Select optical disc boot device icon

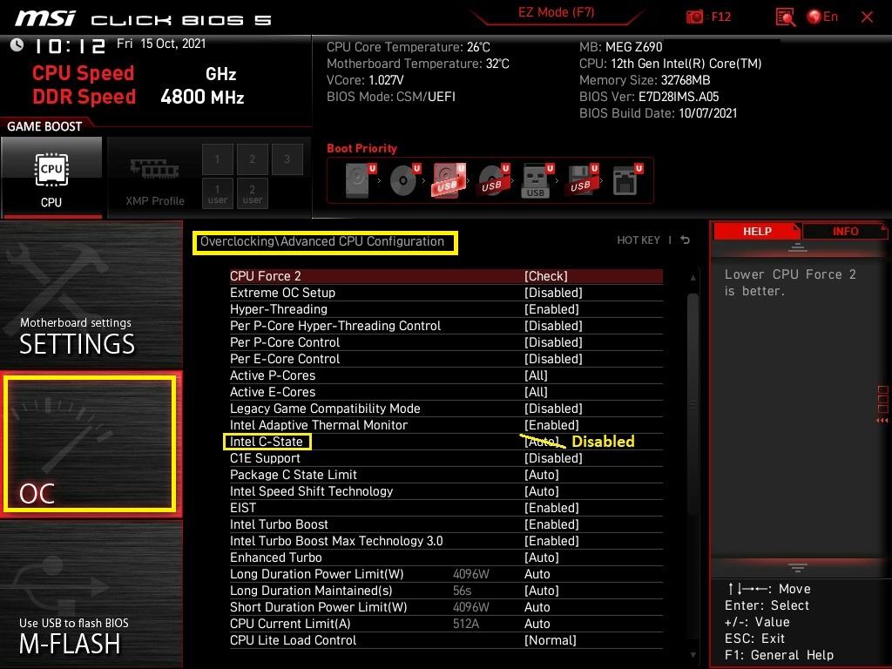pos(404,180)
